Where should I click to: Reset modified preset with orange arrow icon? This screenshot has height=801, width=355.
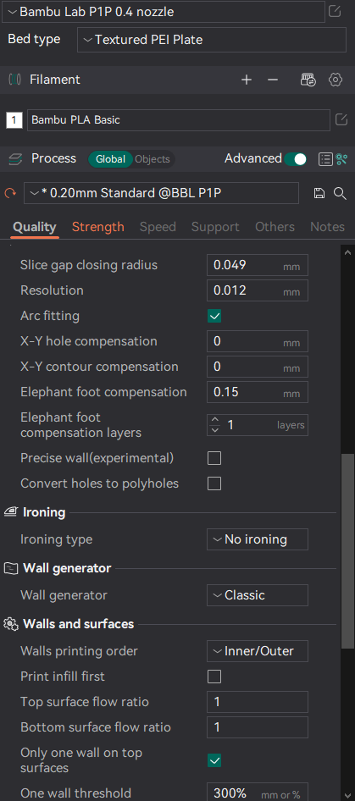point(9,194)
